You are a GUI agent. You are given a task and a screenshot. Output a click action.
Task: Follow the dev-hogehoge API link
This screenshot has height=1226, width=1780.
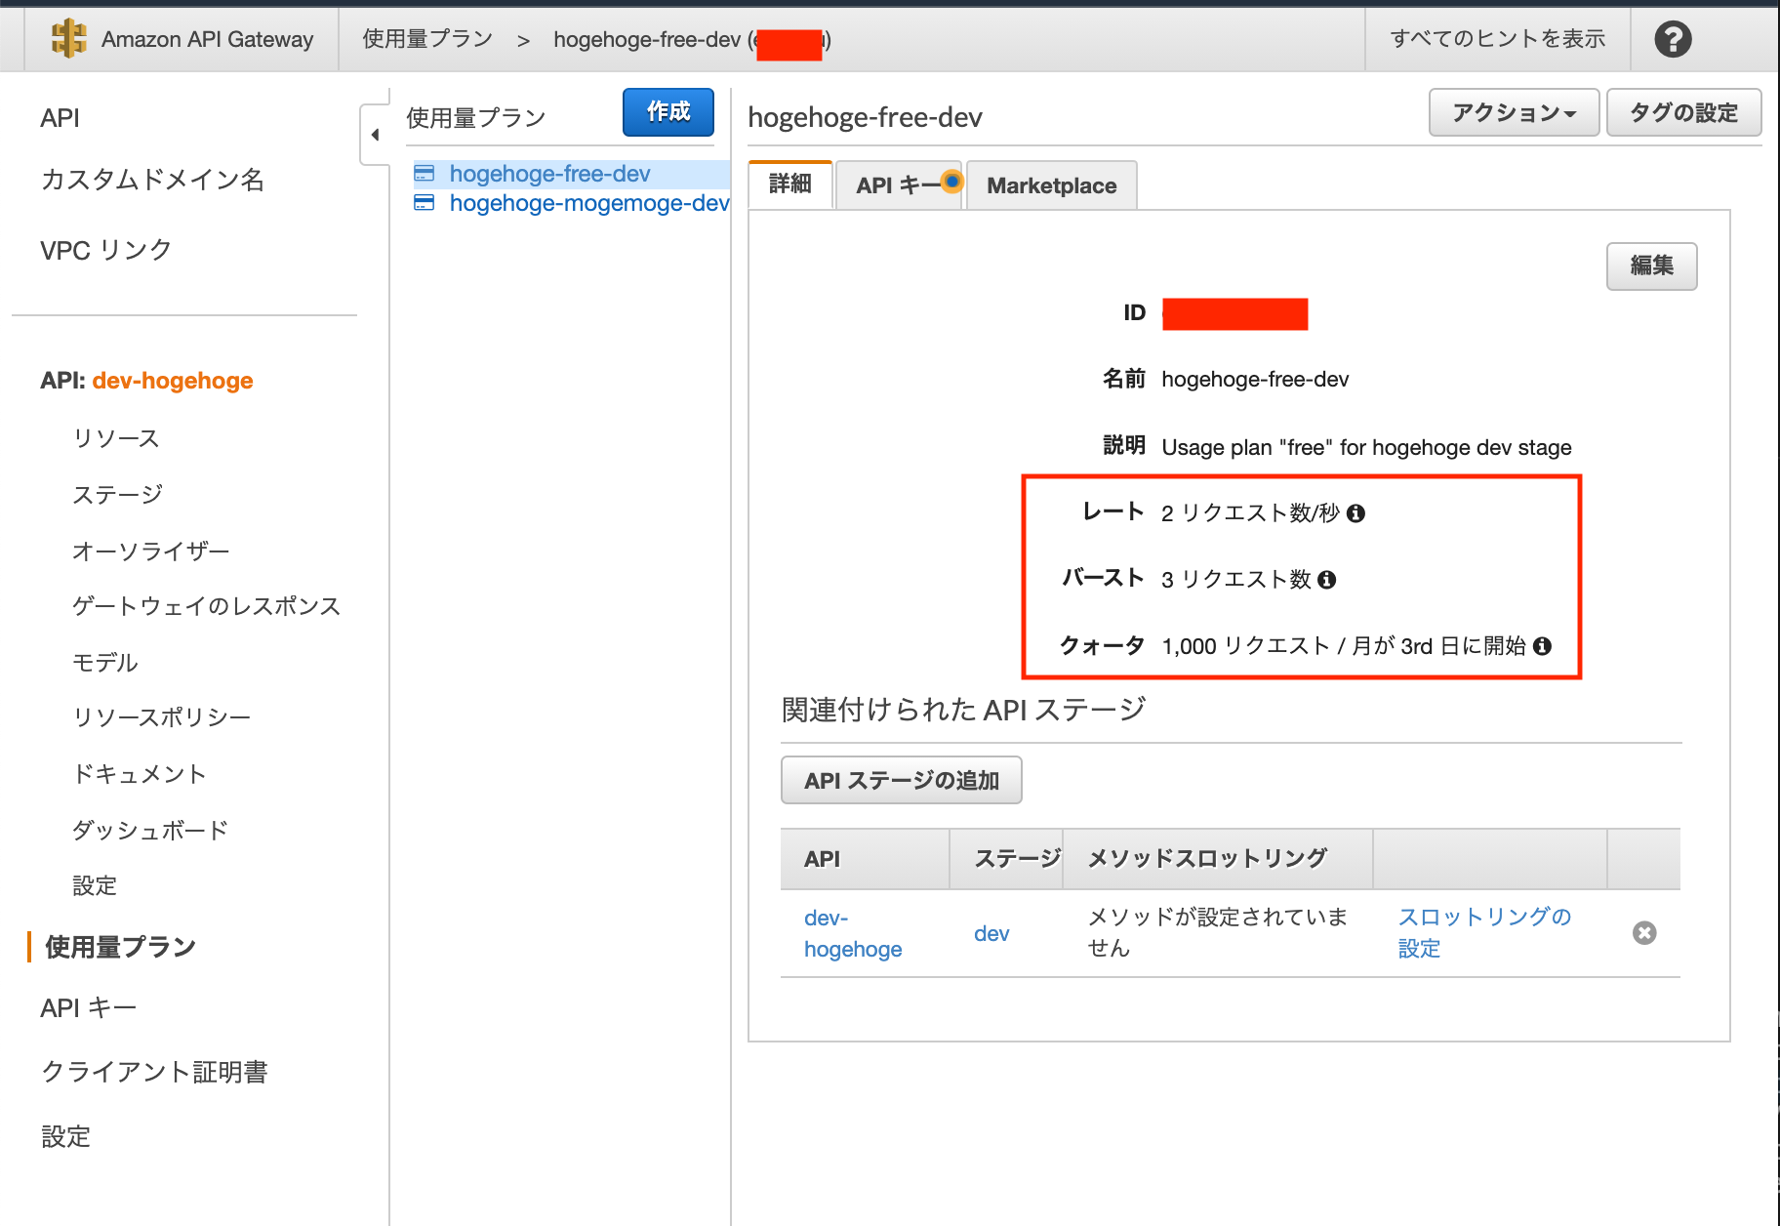coord(853,932)
